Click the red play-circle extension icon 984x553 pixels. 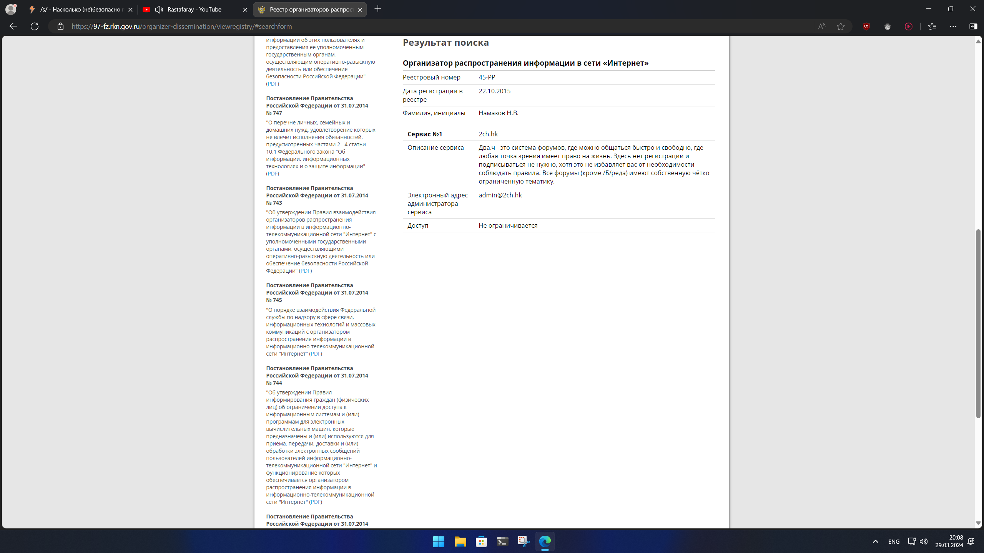909,26
